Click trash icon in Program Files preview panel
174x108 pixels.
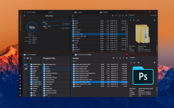coord(155,20)
